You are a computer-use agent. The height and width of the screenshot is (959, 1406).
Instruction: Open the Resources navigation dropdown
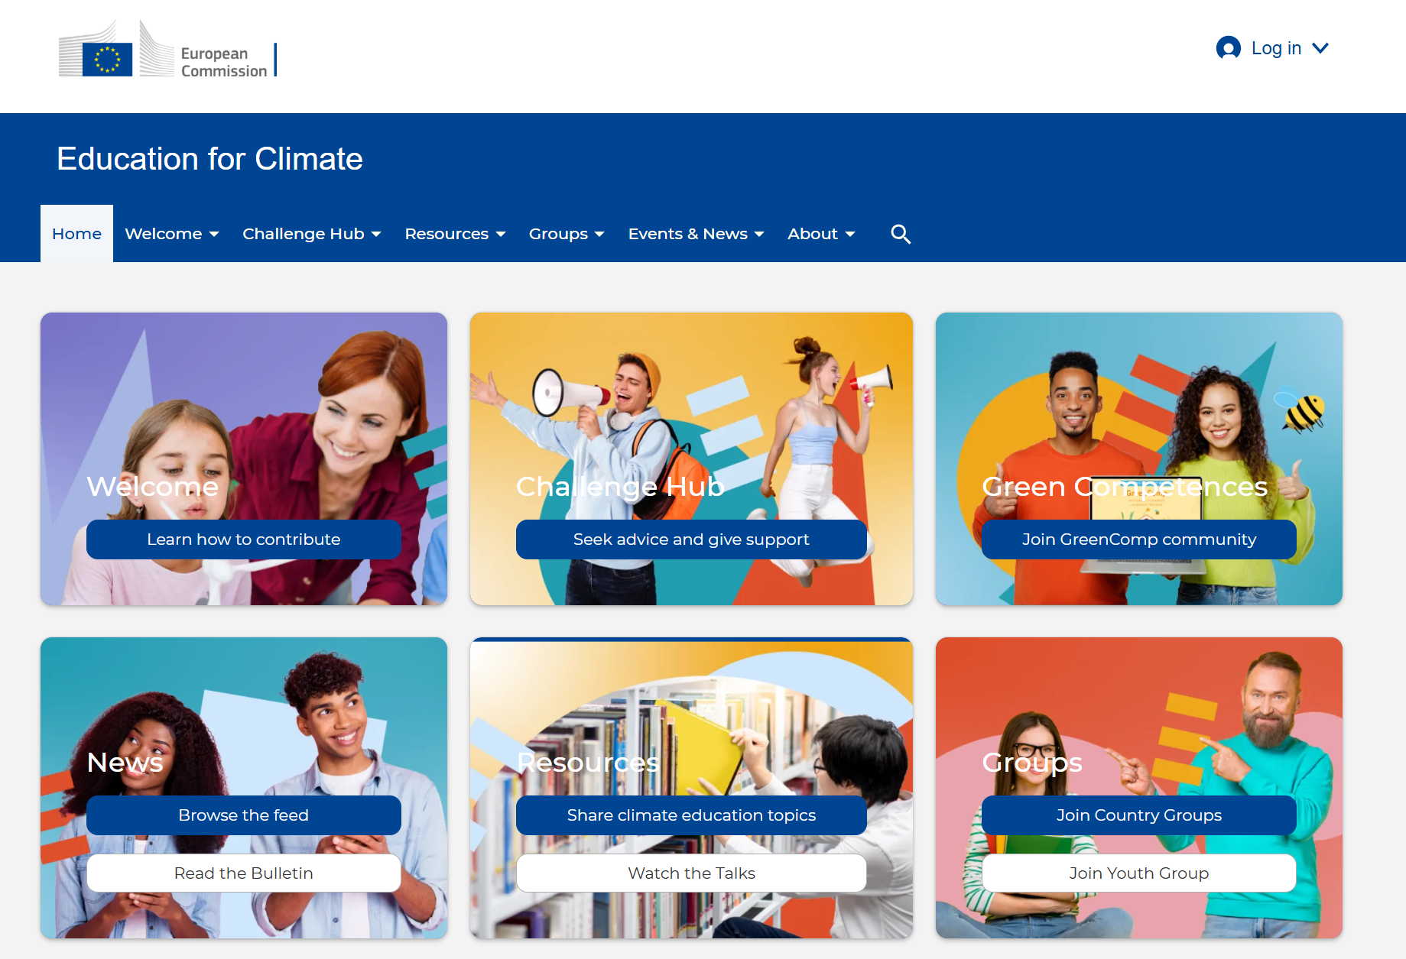[456, 234]
